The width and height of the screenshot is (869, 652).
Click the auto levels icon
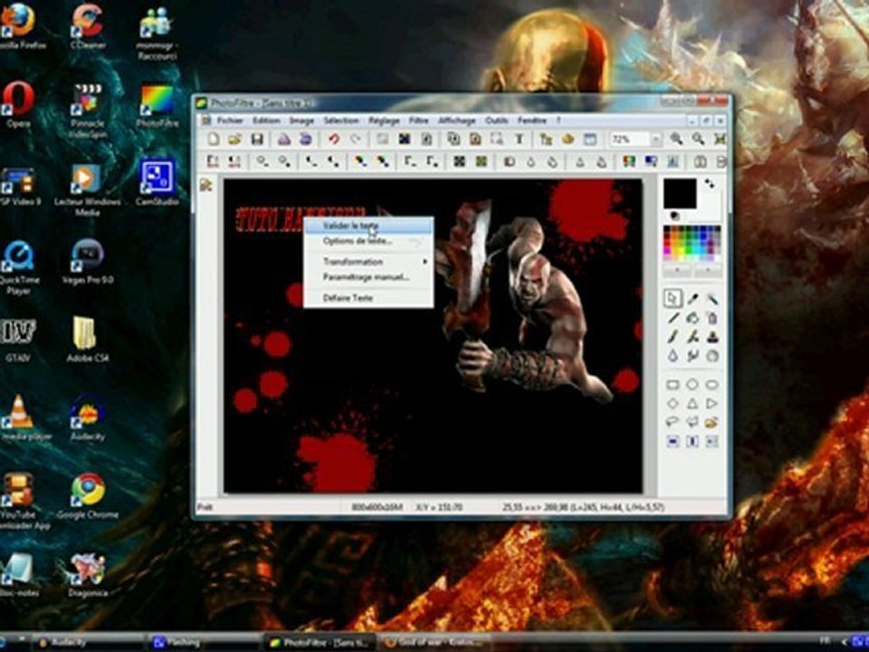[x=213, y=161]
